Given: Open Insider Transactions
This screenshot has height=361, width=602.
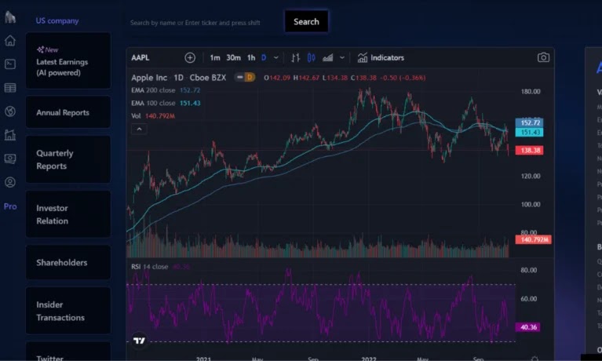Looking at the screenshot, I should click(68, 311).
